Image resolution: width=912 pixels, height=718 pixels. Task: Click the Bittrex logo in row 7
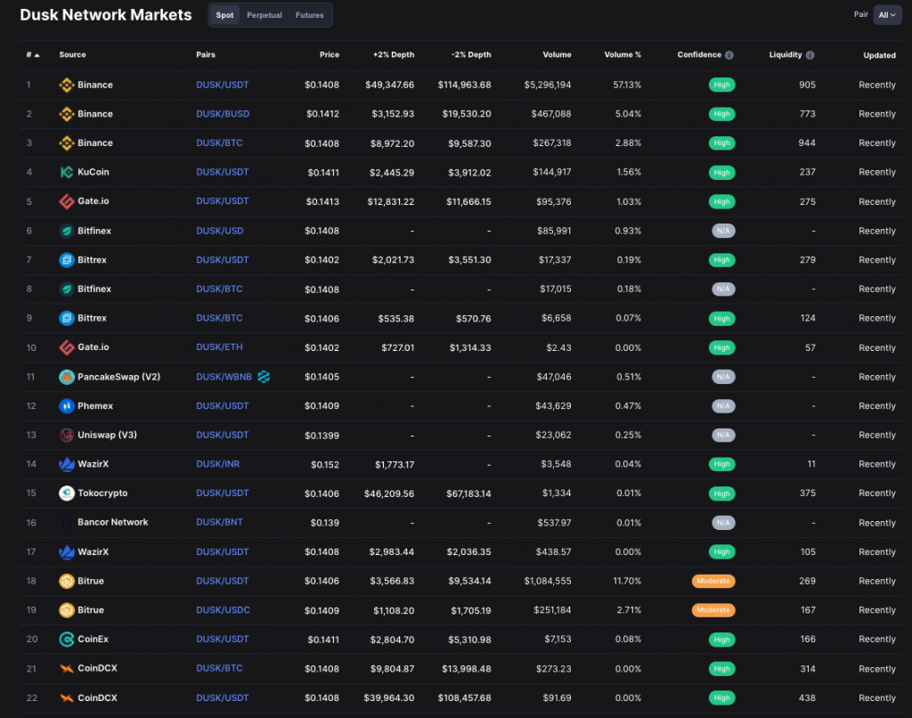point(66,260)
